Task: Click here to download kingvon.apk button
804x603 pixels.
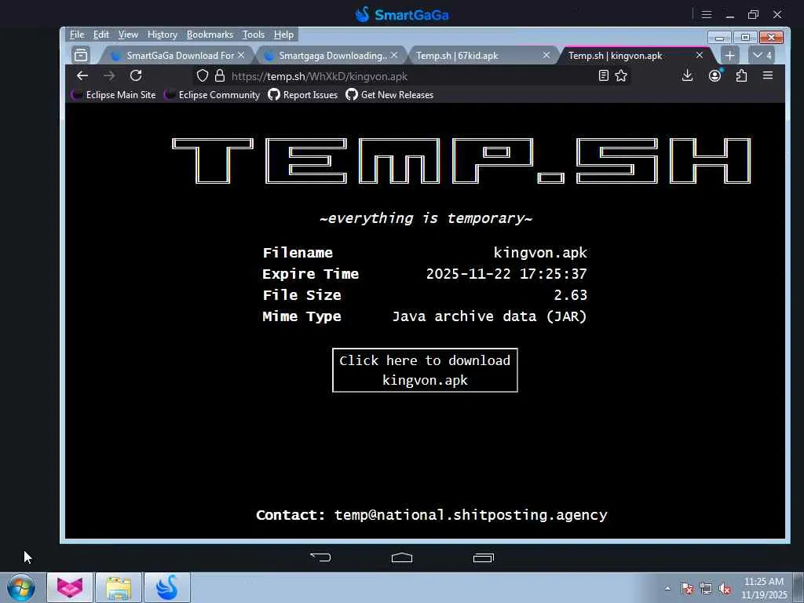Action: point(425,371)
